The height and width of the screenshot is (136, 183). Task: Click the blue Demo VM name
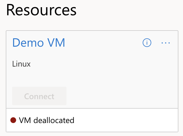(x=39, y=43)
